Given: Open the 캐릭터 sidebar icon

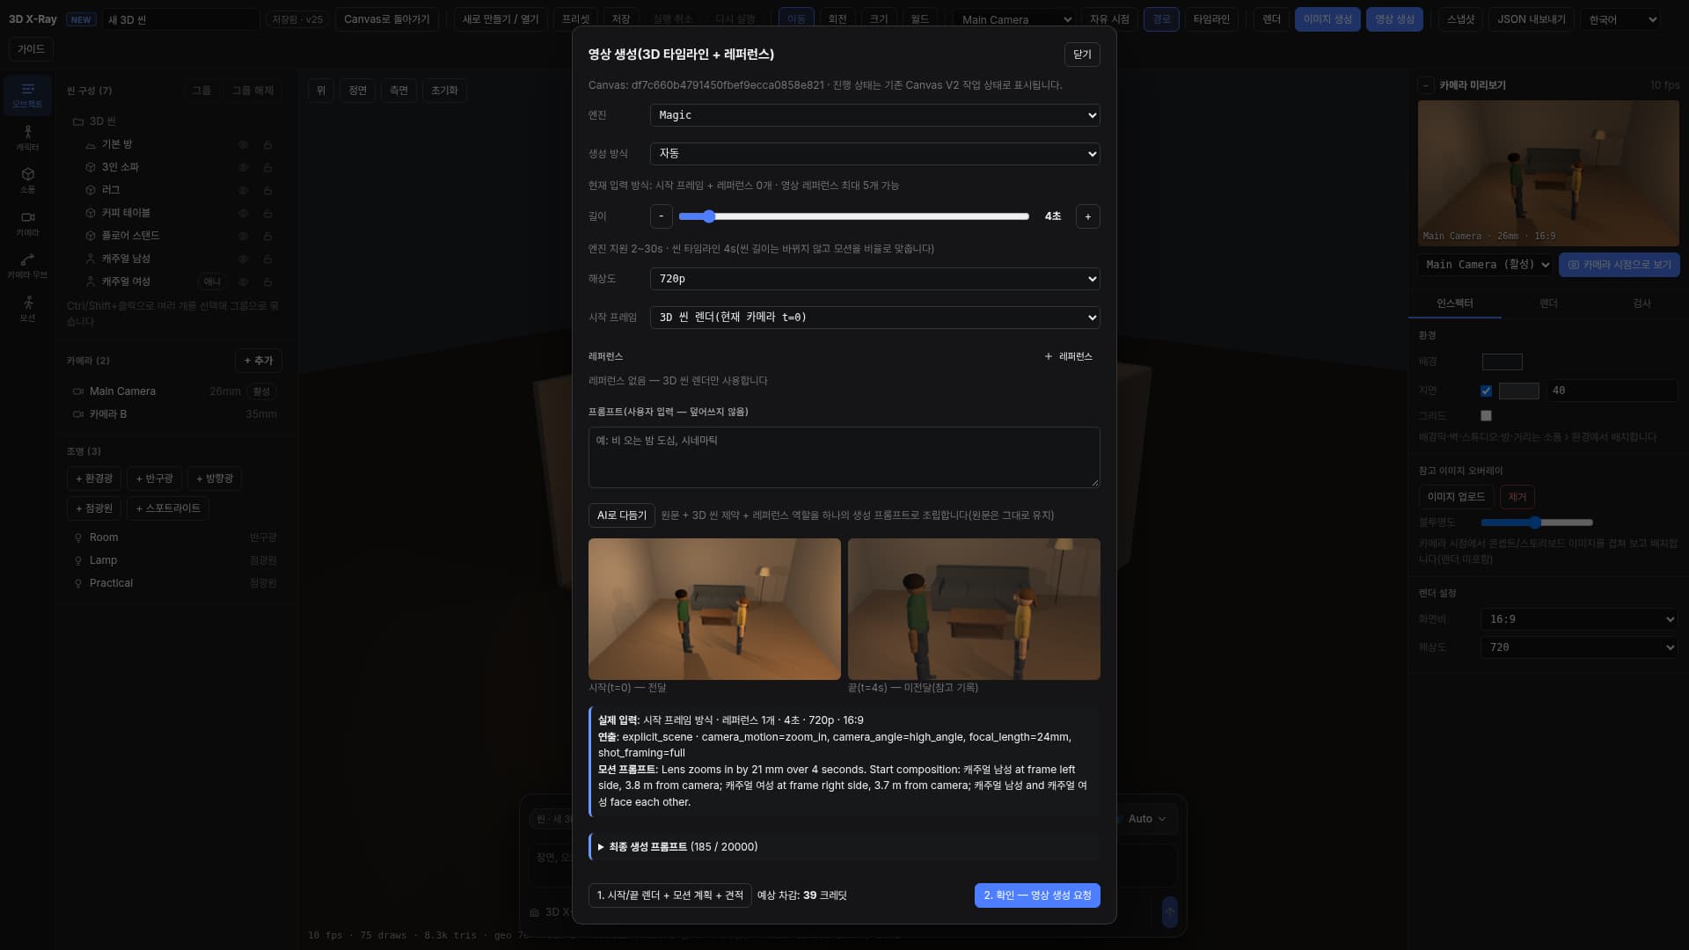Looking at the screenshot, I should tap(27, 138).
